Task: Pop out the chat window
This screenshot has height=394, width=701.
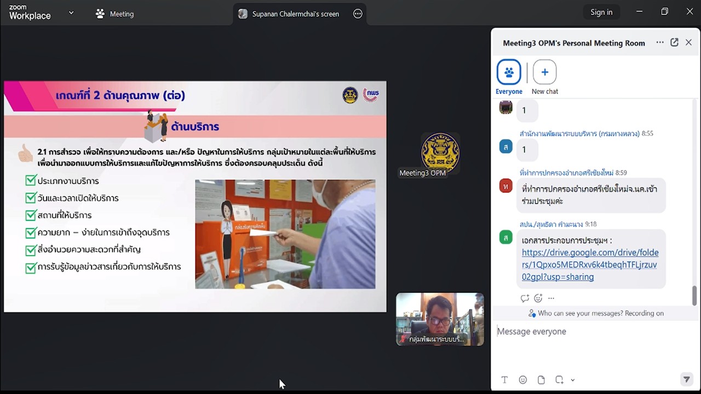Action: click(674, 42)
